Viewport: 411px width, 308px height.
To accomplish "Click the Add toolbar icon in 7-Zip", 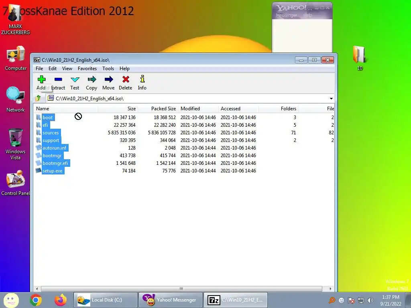I will [41, 79].
